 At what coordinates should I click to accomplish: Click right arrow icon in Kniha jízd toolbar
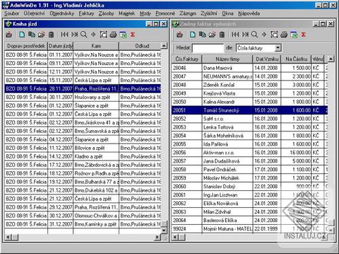point(93,35)
